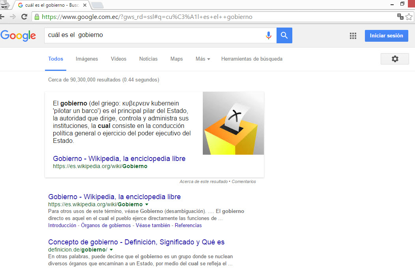Click the Google logo
The image size is (415, 272).
[18, 36]
